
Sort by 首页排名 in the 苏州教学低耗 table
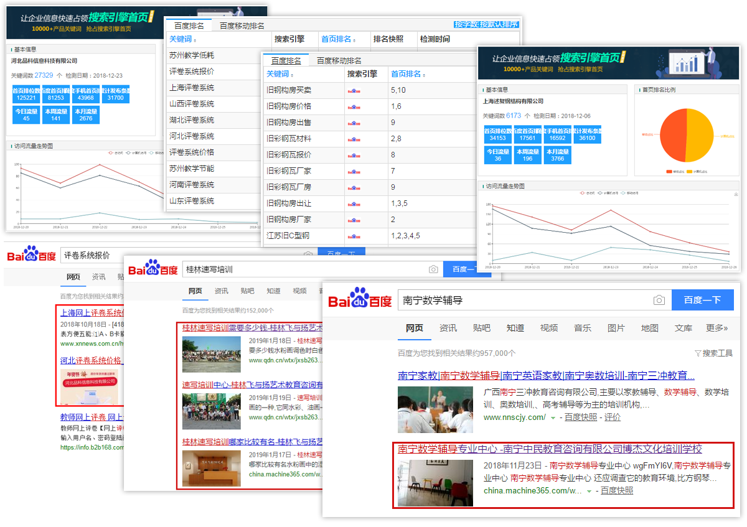point(338,39)
